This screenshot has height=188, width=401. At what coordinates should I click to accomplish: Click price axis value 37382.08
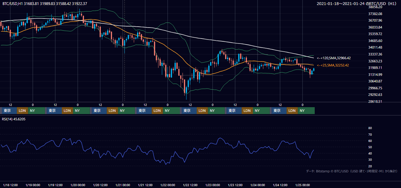point(375,14)
